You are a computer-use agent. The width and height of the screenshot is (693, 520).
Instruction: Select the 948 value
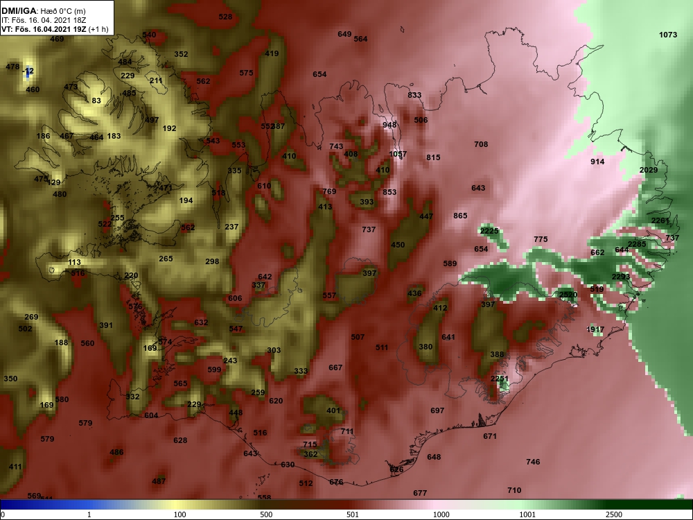tap(389, 125)
